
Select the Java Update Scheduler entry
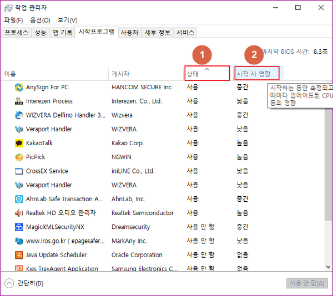pyautogui.click(x=56, y=255)
